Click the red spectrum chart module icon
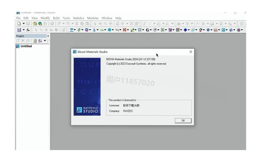This screenshot has height=162, width=261. pos(216,30)
